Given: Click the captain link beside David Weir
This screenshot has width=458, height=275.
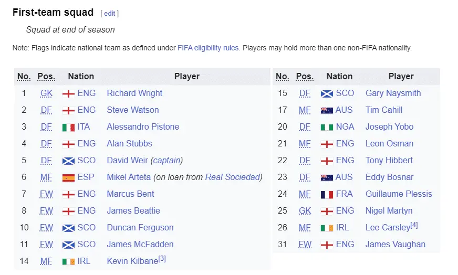Looking at the screenshot, I should [x=166, y=160].
